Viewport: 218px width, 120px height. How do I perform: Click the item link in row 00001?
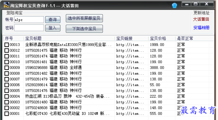130,114
